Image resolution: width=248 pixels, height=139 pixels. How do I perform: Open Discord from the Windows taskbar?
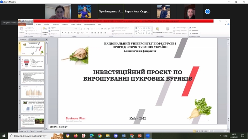coord(115,136)
